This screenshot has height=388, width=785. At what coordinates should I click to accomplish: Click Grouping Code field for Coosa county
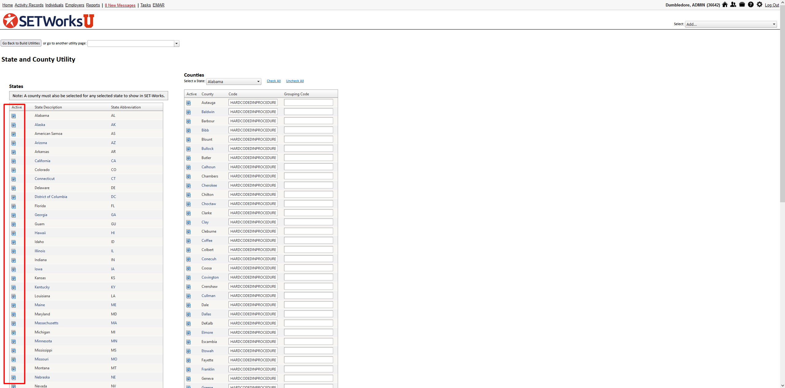click(x=308, y=268)
